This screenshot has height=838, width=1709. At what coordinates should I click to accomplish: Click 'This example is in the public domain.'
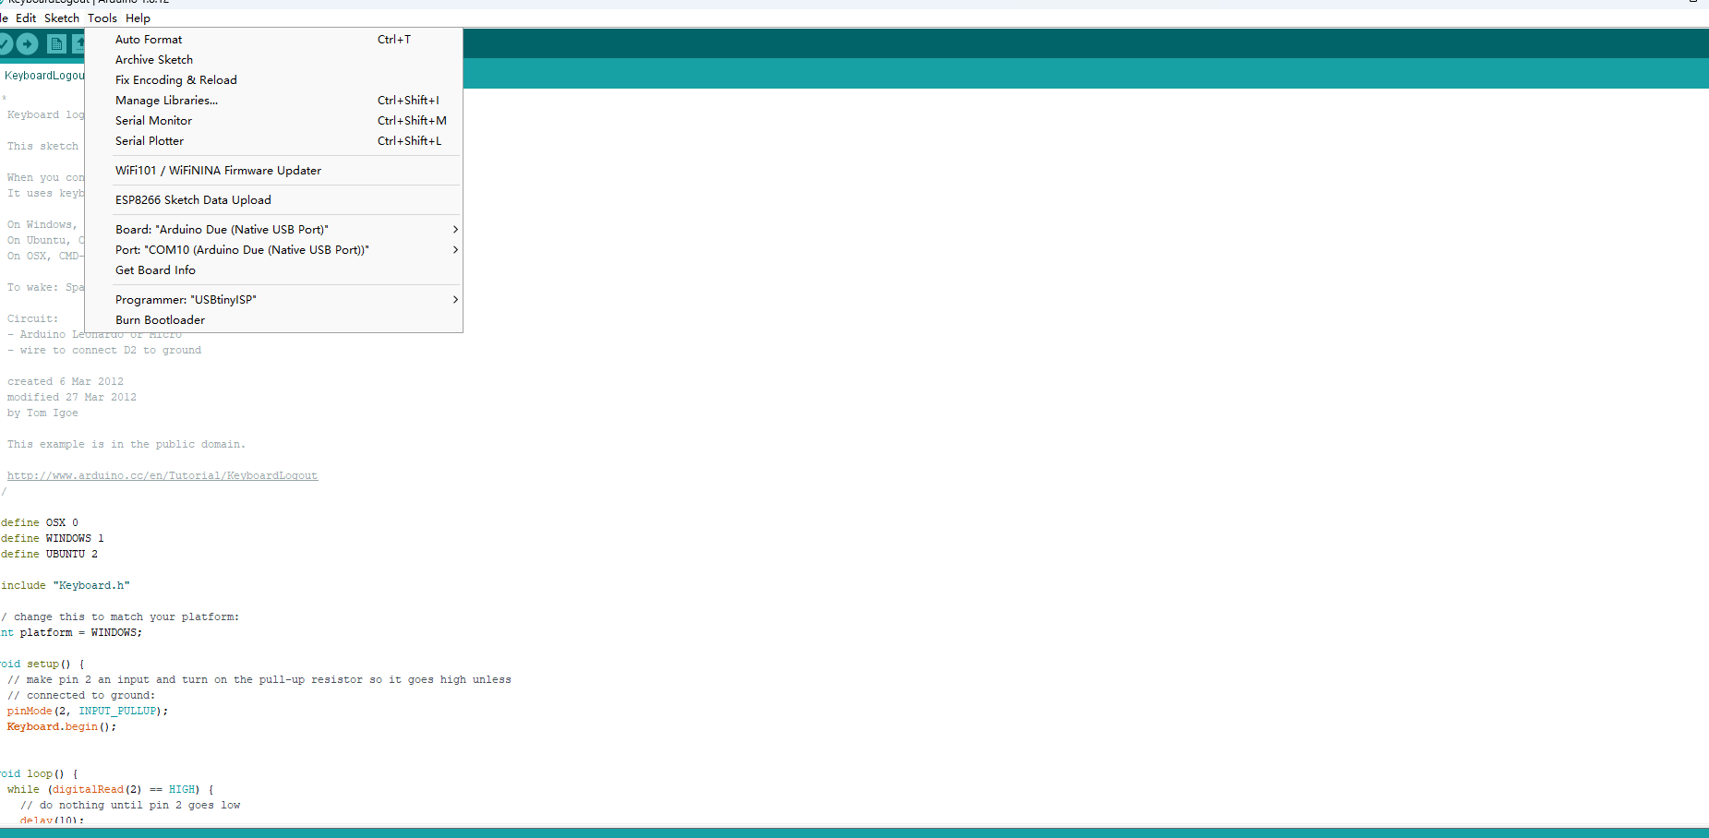[126, 444]
